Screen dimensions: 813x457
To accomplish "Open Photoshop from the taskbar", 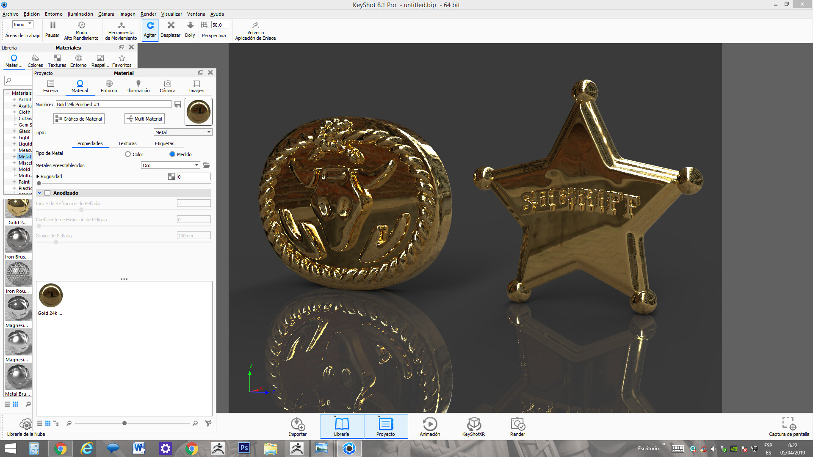I will [x=244, y=448].
